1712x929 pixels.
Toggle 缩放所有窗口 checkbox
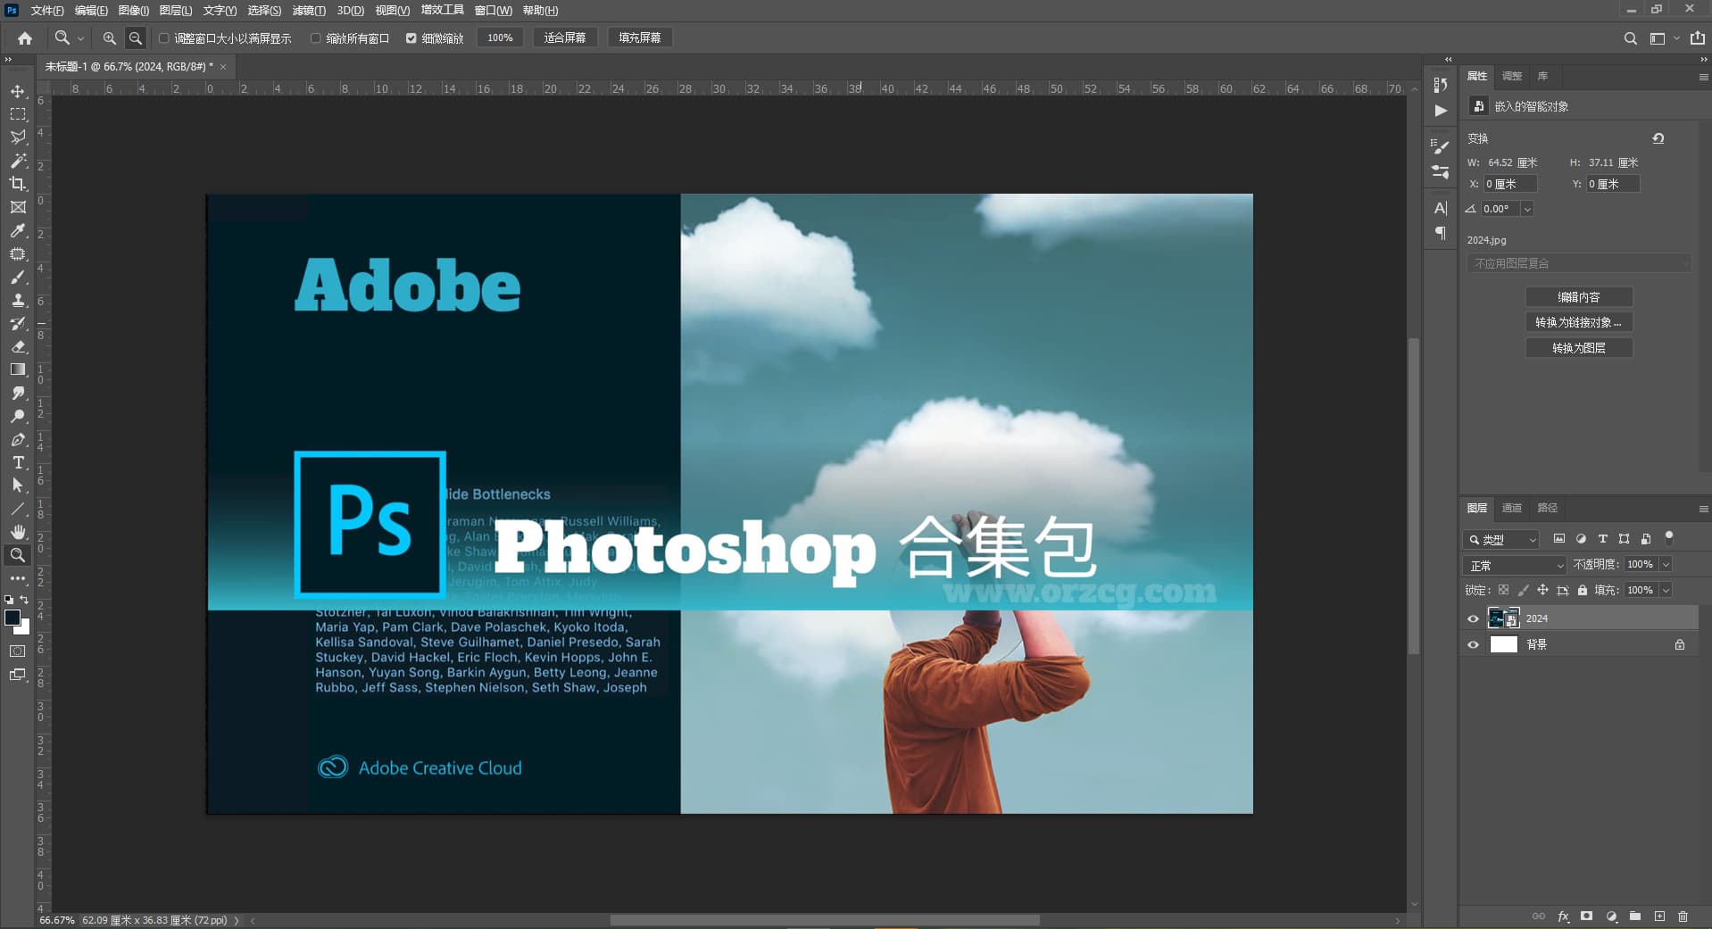[316, 38]
